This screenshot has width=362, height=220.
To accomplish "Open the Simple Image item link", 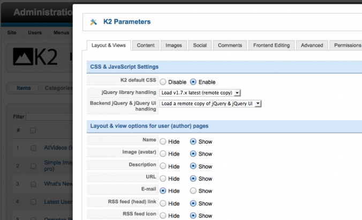I will click(x=58, y=166).
